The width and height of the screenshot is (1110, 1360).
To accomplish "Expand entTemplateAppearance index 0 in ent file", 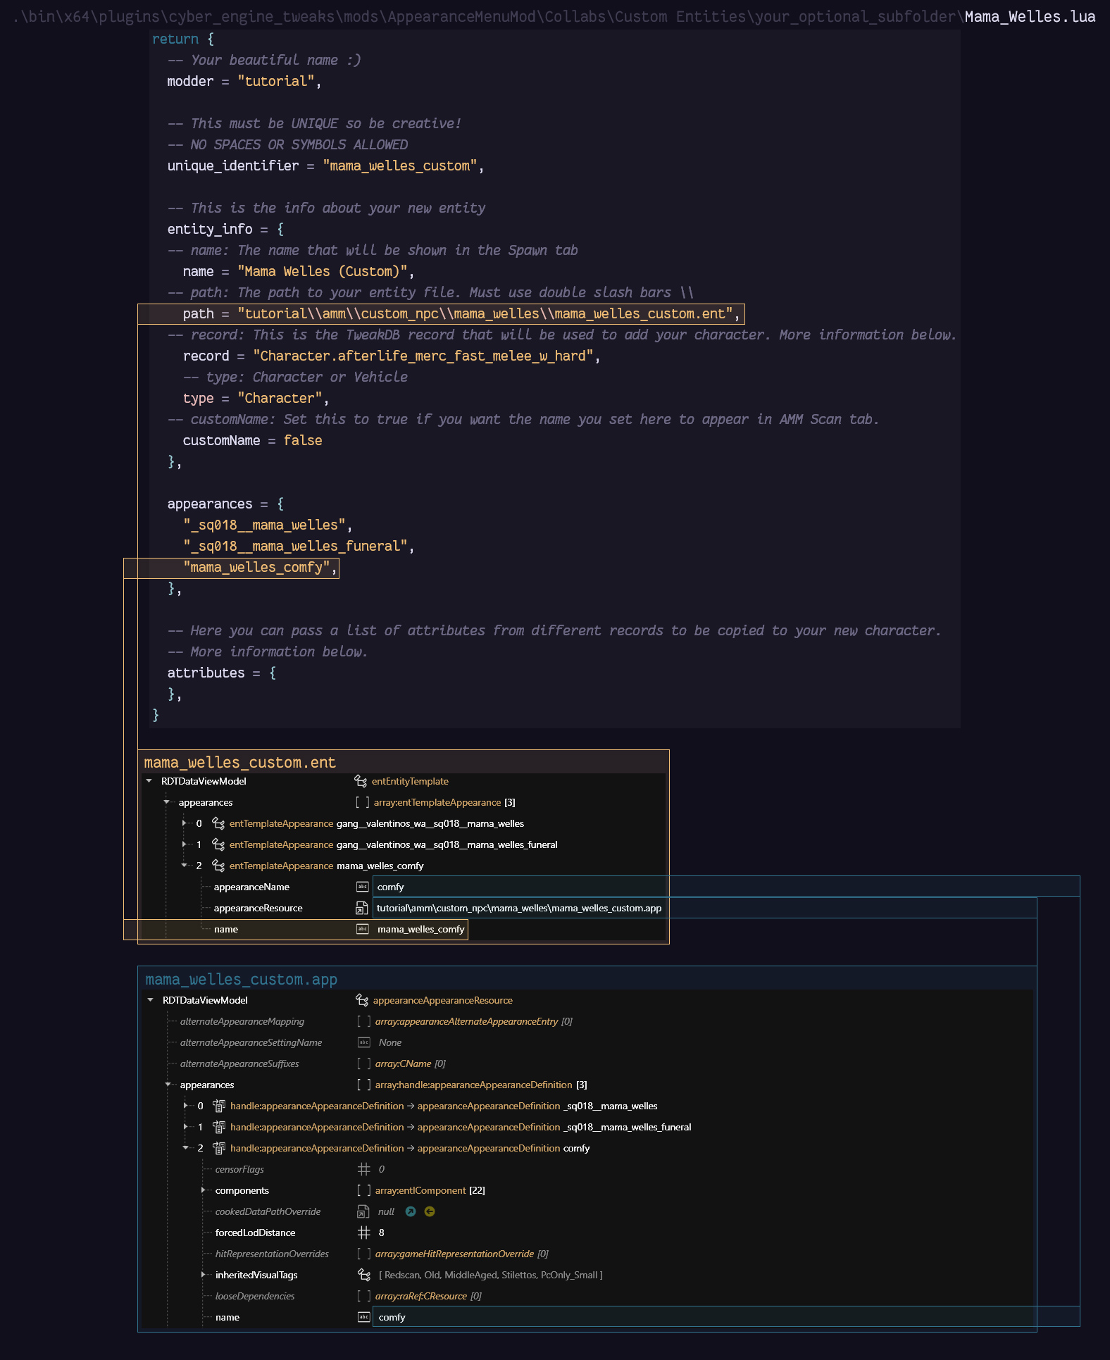I will click(x=185, y=823).
